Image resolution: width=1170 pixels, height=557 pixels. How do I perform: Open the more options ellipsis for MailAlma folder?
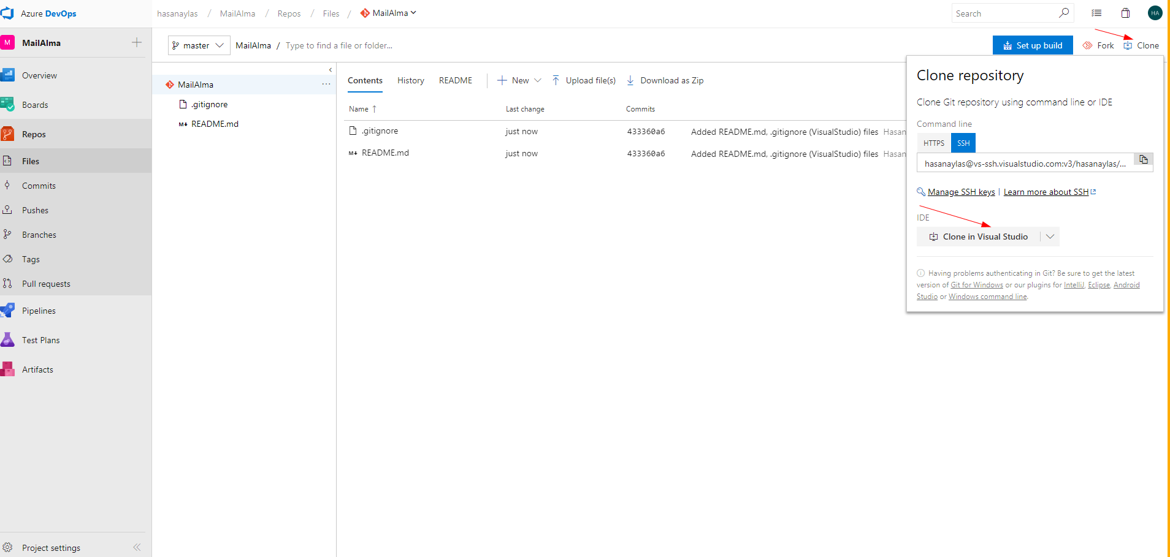click(x=326, y=84)
